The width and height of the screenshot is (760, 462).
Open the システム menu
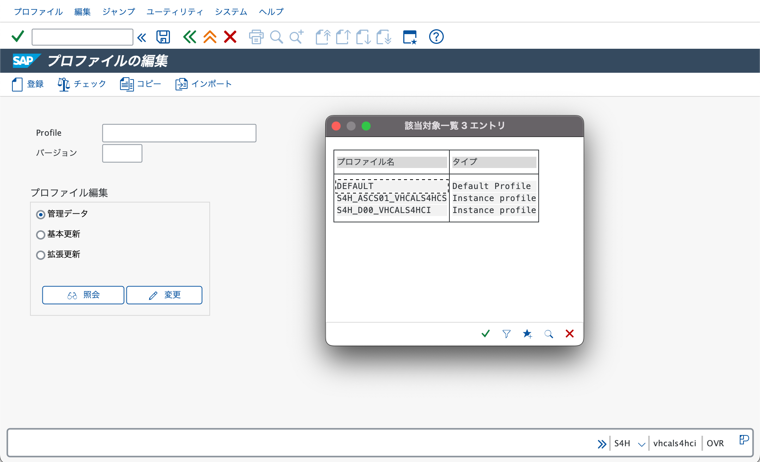point(231,12)
